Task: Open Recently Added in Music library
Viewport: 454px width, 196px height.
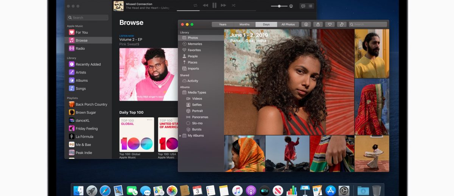Action: point(89,64)
